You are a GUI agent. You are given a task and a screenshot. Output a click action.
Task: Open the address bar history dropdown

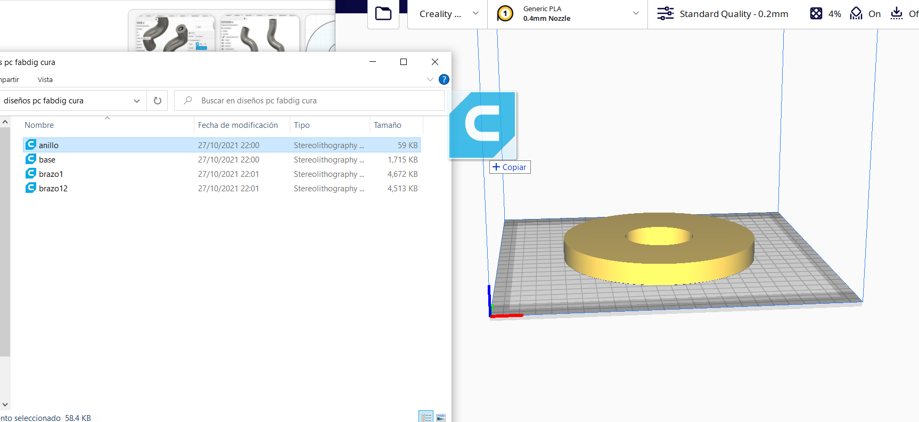137,101
